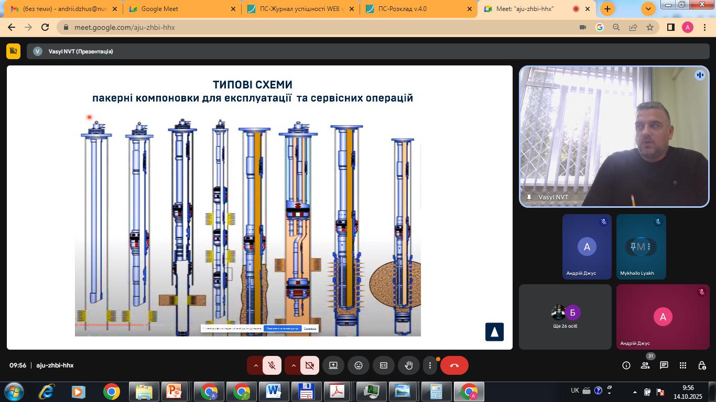The width and height of the screenshot is (716, 402).
Task: Switch to the ПС-Розклад v.4.0 tab
Action: (x=417, y=9)
